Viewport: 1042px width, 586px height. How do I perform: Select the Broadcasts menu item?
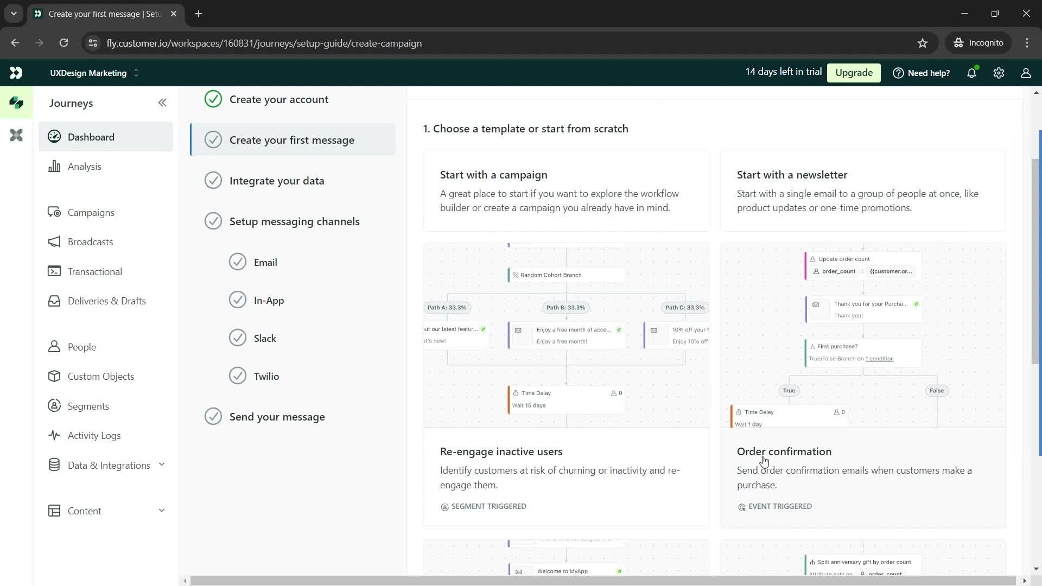coord(90,242)
